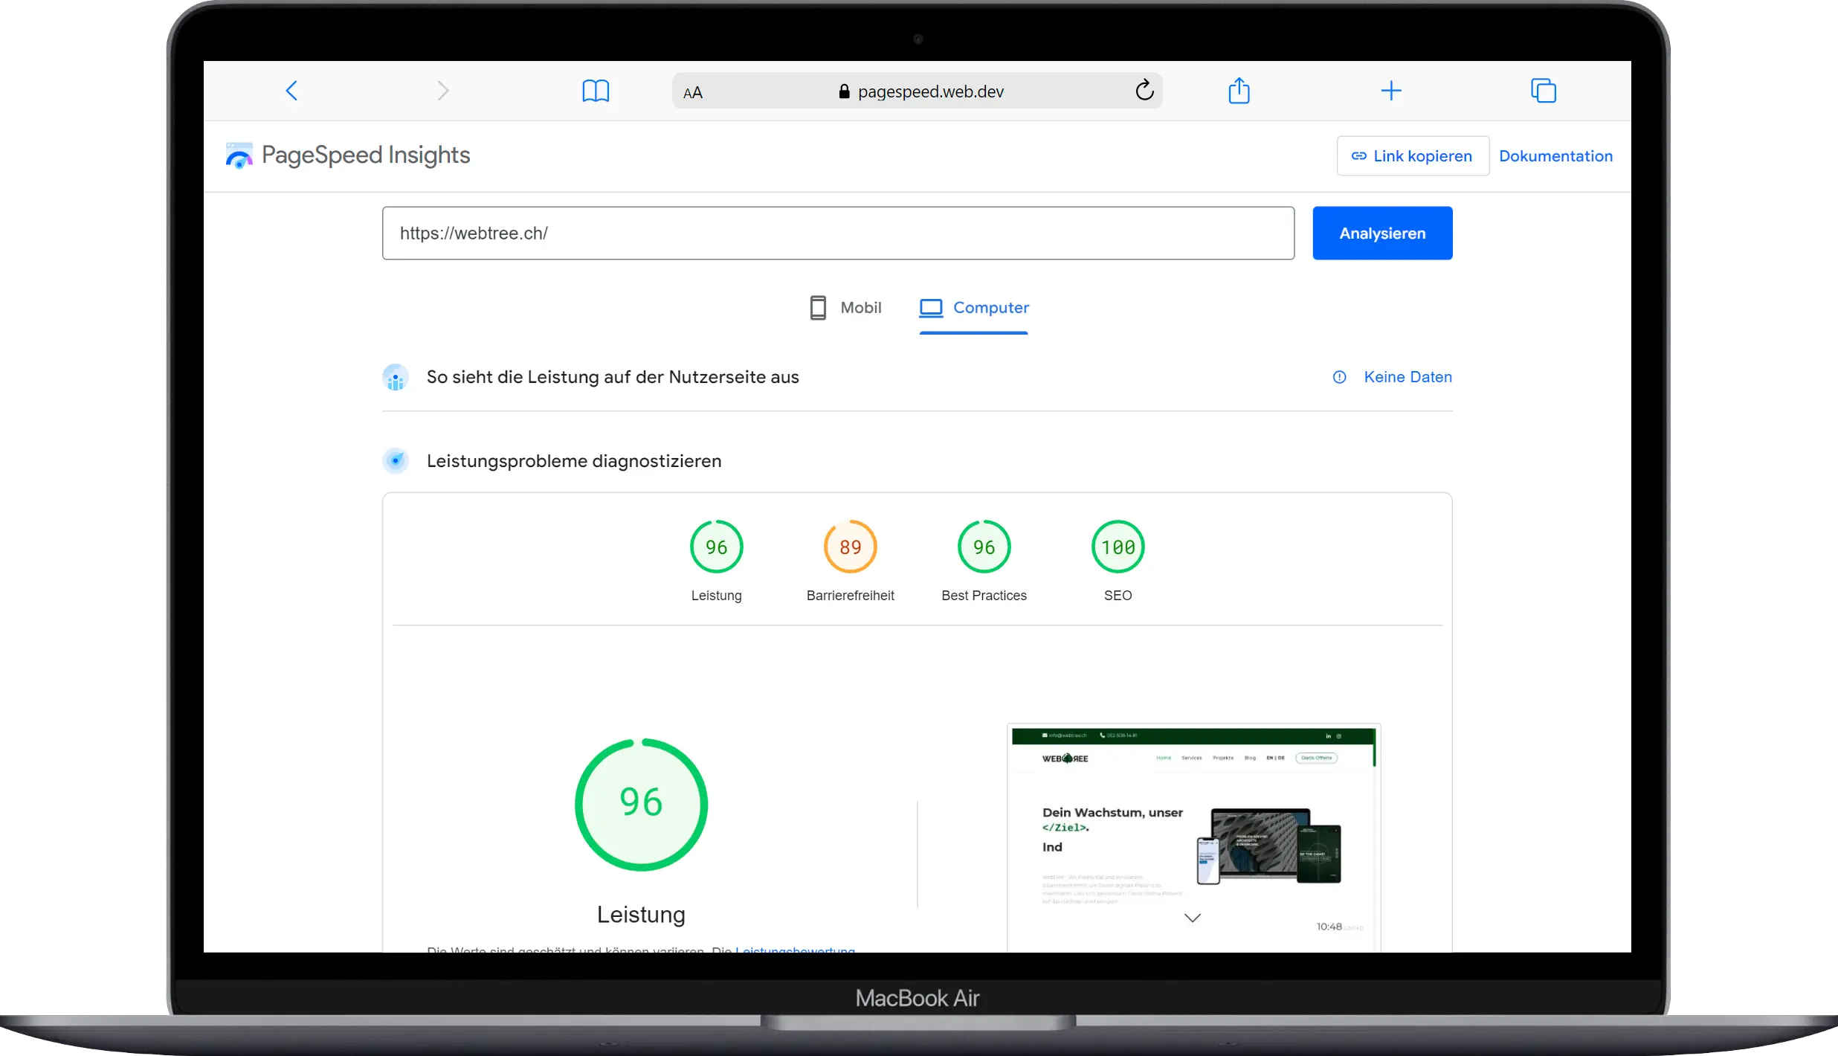Click the Keine Daten link
Screen dimensions: 1838x1056
click(1407, 377)
